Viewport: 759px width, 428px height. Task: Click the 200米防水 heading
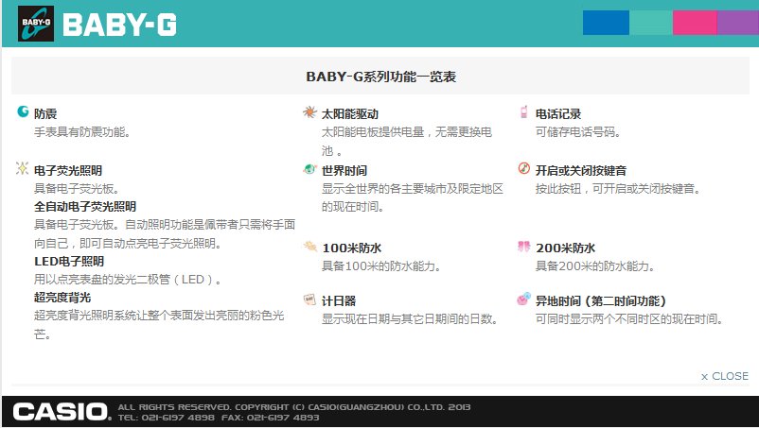(x=565, y=248)
